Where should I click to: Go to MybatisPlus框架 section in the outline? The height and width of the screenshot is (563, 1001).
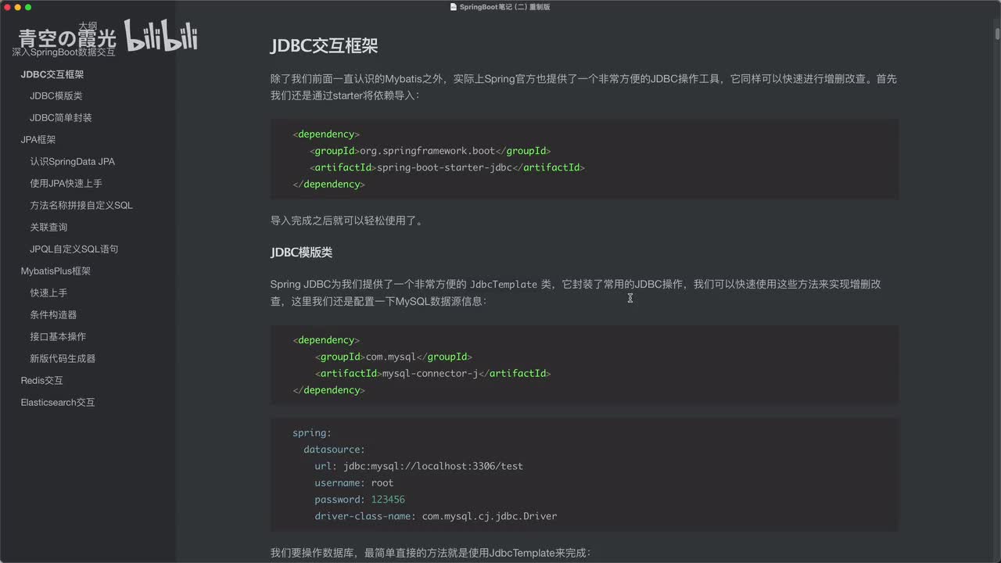coord(56,271)
